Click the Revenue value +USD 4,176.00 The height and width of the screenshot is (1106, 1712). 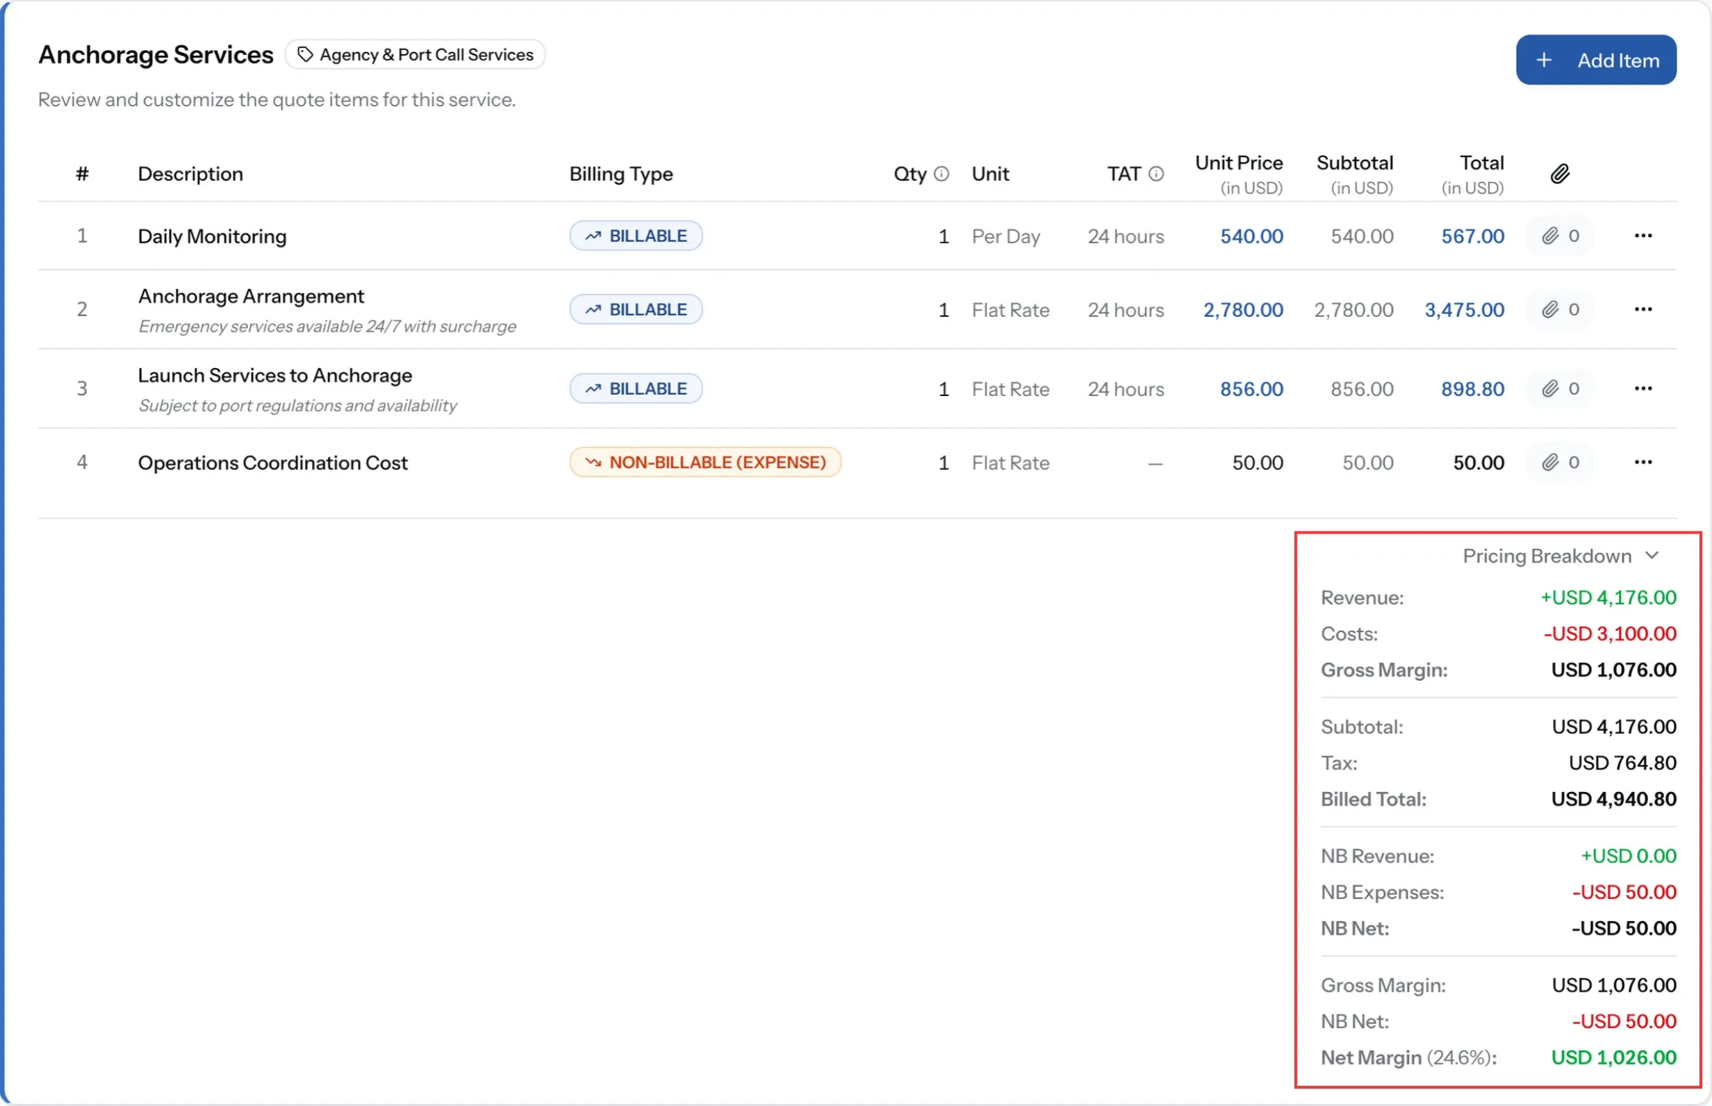[1608, 598]
